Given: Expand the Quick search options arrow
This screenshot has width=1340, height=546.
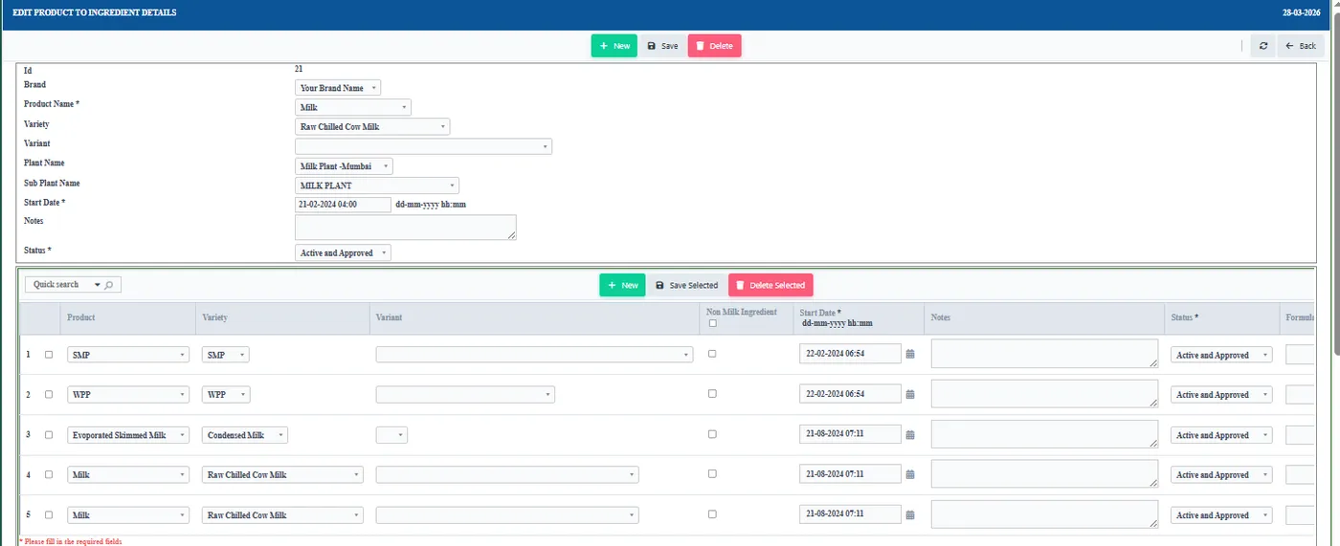Looking at the screenshot, I should point(97,285).
